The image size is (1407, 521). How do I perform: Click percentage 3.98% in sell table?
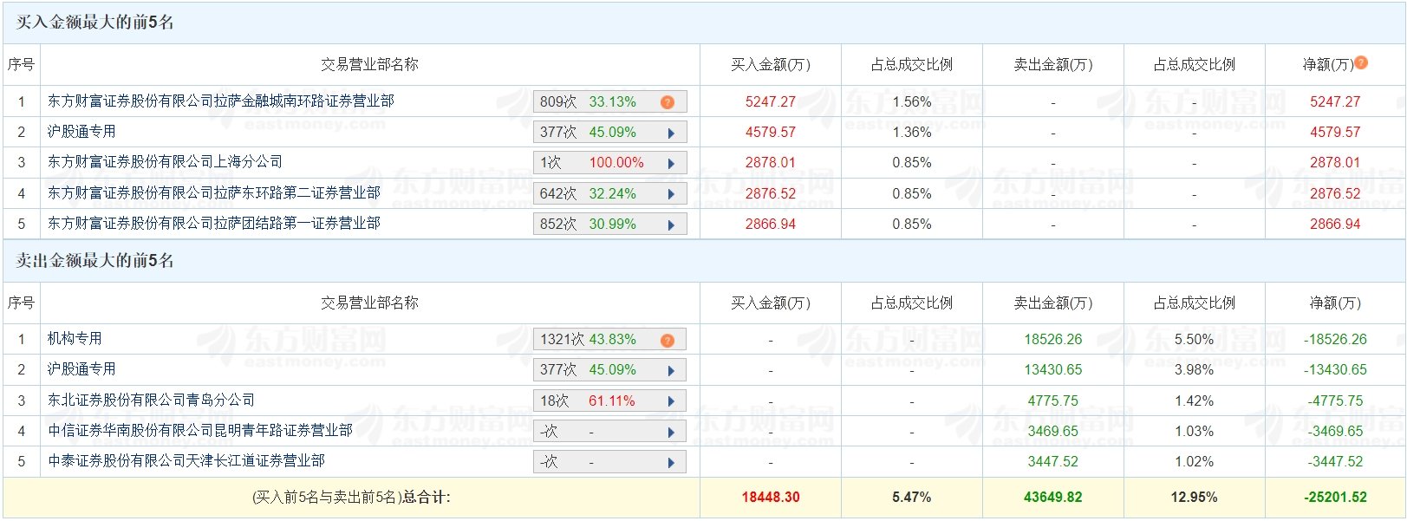tap(1194, 369)
